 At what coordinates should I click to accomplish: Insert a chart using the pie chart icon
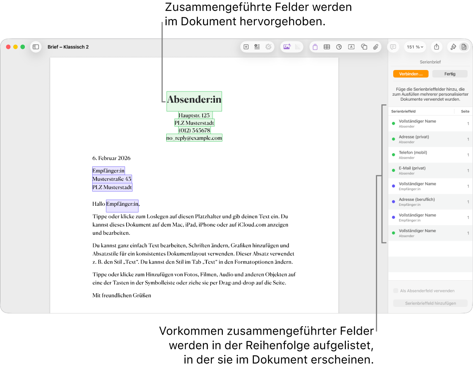click(x=339, y=47)
